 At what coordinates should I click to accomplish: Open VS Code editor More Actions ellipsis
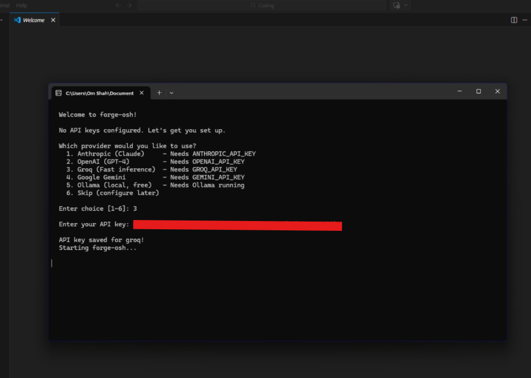coord(525,20)
